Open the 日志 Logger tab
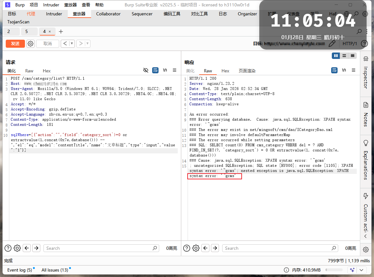Image resolution: width=374 pixels, height=277 pixels. click(x=223, y=14)
